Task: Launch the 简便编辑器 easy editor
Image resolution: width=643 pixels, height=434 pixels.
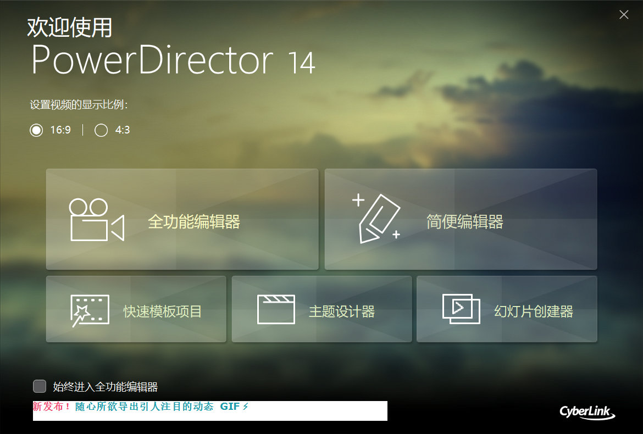Action: click(461, 219)
